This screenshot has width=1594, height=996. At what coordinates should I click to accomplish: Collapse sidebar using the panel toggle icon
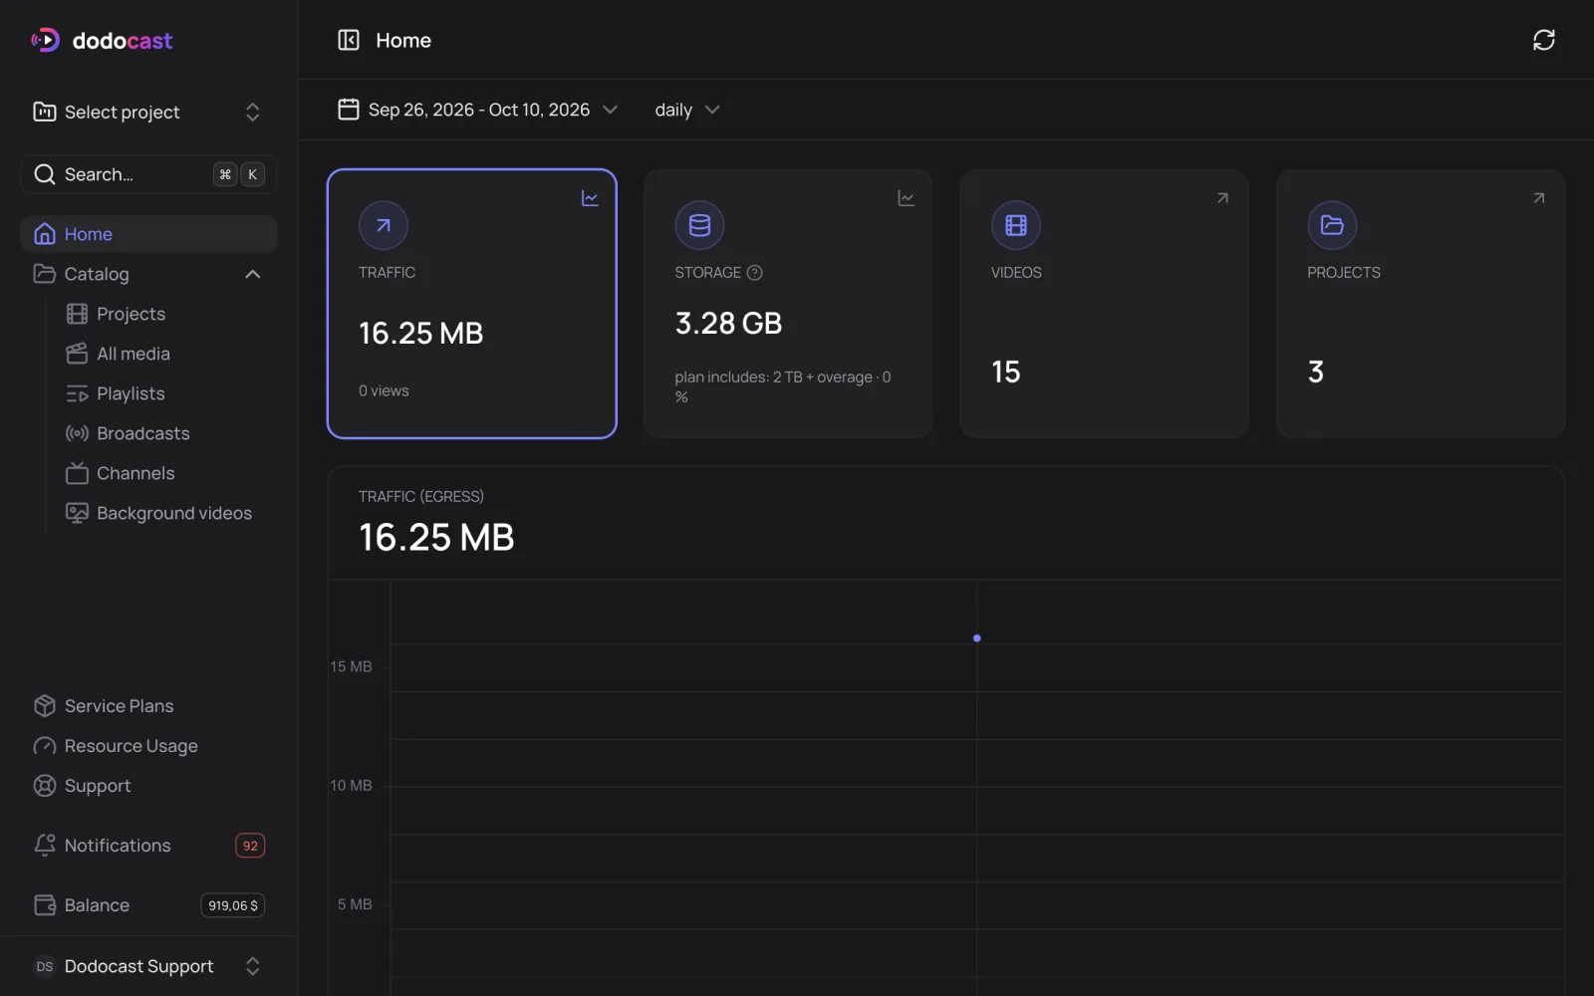point(349,40)
